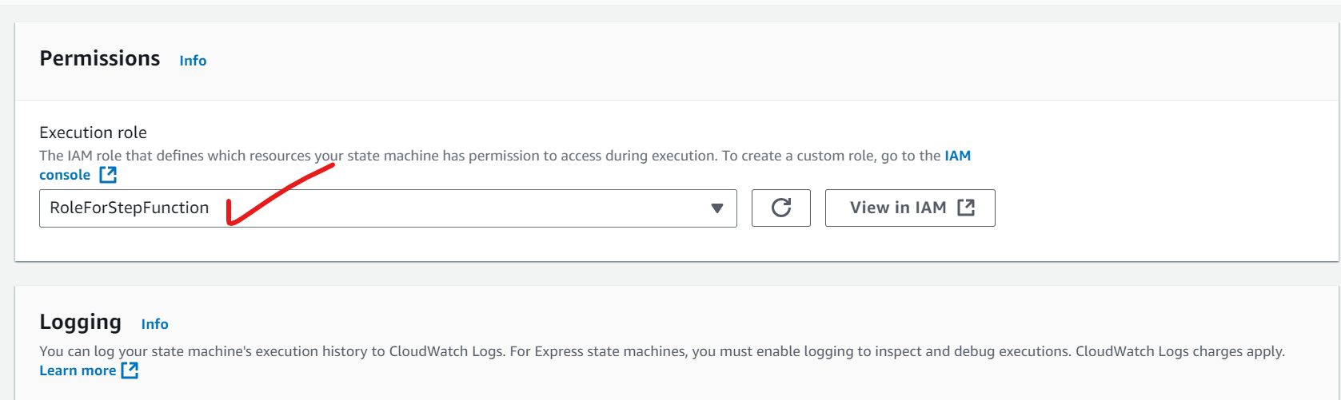Click the Logging section heading
This screenshot has height=400, width=1341.
click(80, 322)
